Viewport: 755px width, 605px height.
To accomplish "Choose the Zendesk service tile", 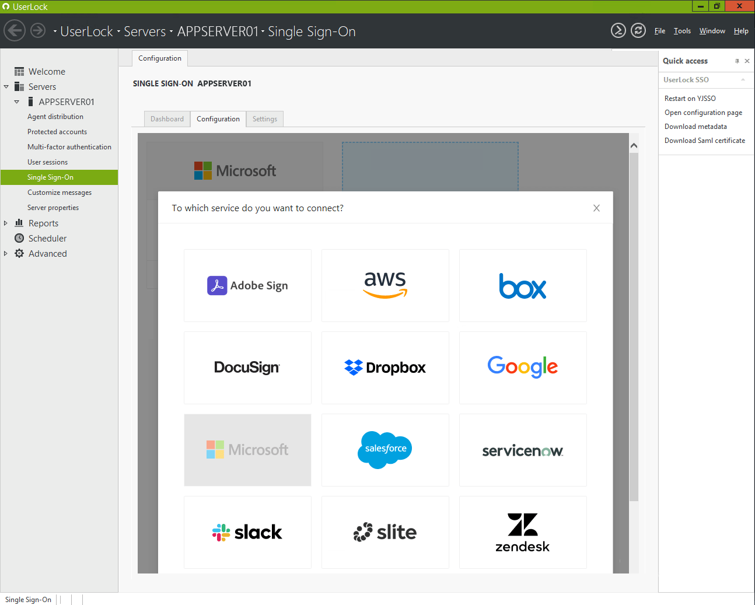I will pos(523,532).
